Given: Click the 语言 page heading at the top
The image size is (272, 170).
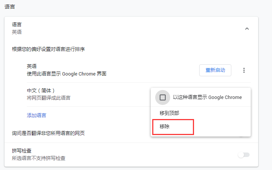Looking at the screenshot, I should 10,7.
